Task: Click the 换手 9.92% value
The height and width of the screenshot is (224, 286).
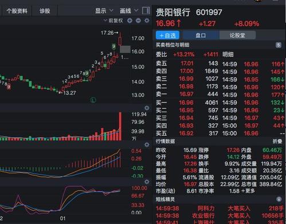Action: pos(232,164)
